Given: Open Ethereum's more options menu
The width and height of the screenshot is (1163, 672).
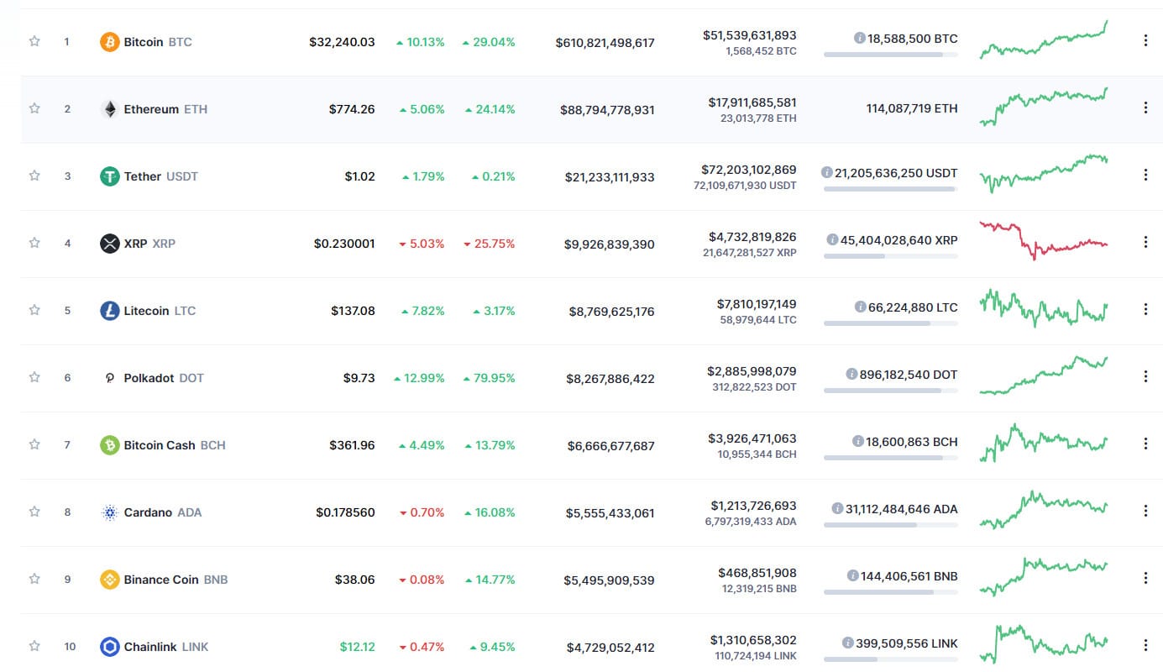Looking at the screenshot, I should 1145,108.
